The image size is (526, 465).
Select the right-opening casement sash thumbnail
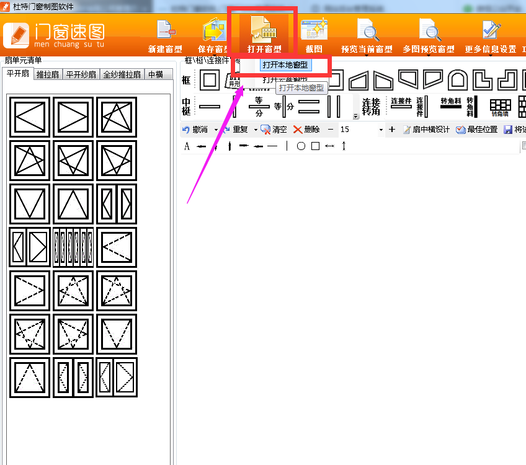(73, 117)
